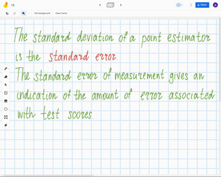221x177 pixels.
Task: Select the arrow Select tool
Action: [6, 85]
